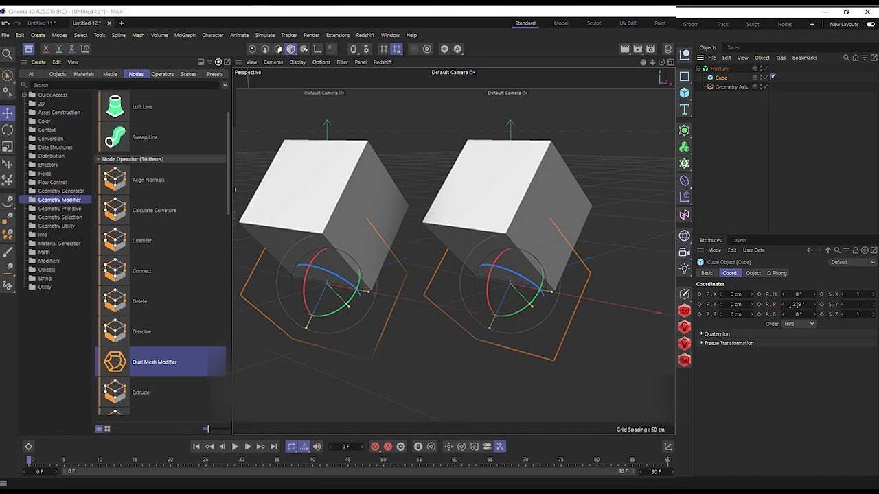Open the Default mode dropdown in Attributes
Viewport: 879px width, 494px height.
click(x=853, y=262)
